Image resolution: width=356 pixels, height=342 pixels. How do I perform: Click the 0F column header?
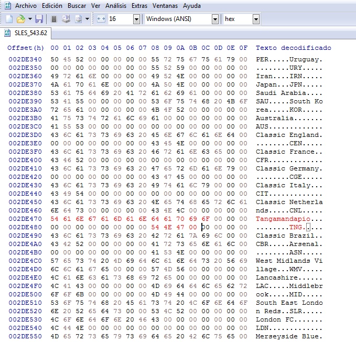click(243, 48)
